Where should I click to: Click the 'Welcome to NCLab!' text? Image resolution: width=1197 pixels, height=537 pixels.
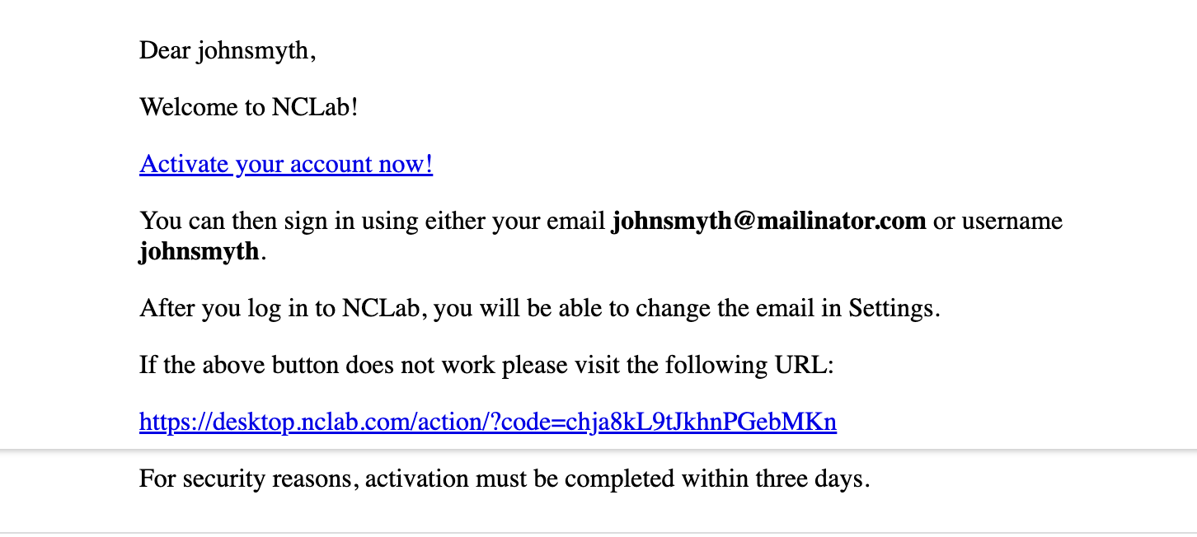coord(249,107)
